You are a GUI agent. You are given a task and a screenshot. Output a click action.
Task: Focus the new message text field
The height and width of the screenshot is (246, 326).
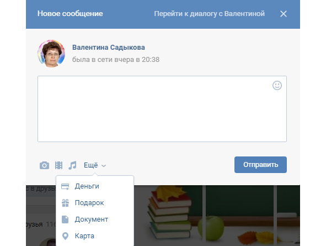tap(162, 109)
